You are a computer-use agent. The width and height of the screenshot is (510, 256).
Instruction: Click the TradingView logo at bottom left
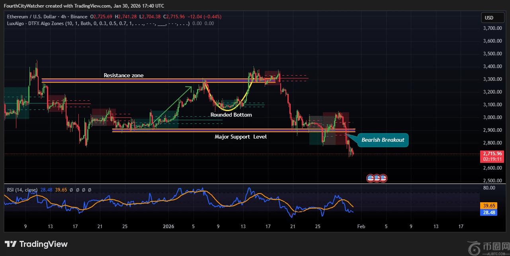point(36,244)
